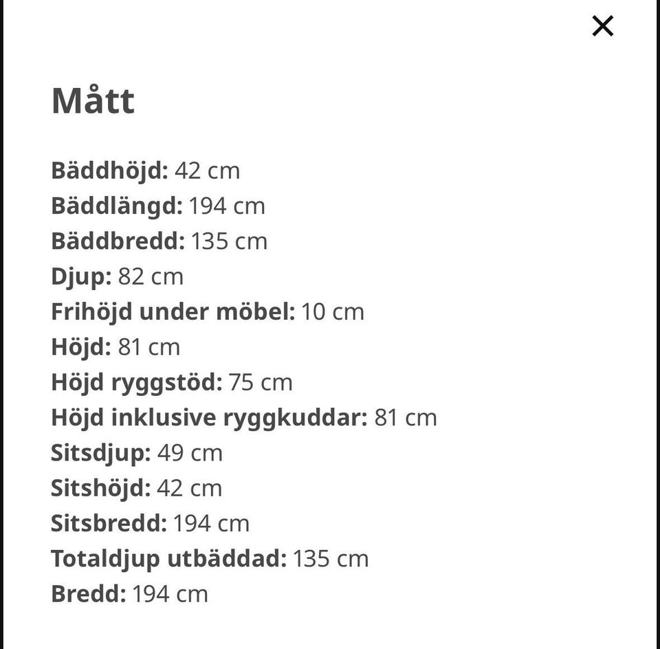Image resolution: width=660 pixels, height=649 pixels.
Task: Click the 135 cm Bäddbredd value
Action: pyautogui.click(x=229, y=241)
